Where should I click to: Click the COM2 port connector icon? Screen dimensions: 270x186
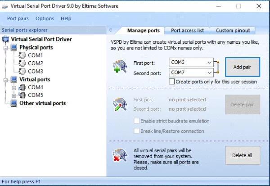[x=22, y=63]
